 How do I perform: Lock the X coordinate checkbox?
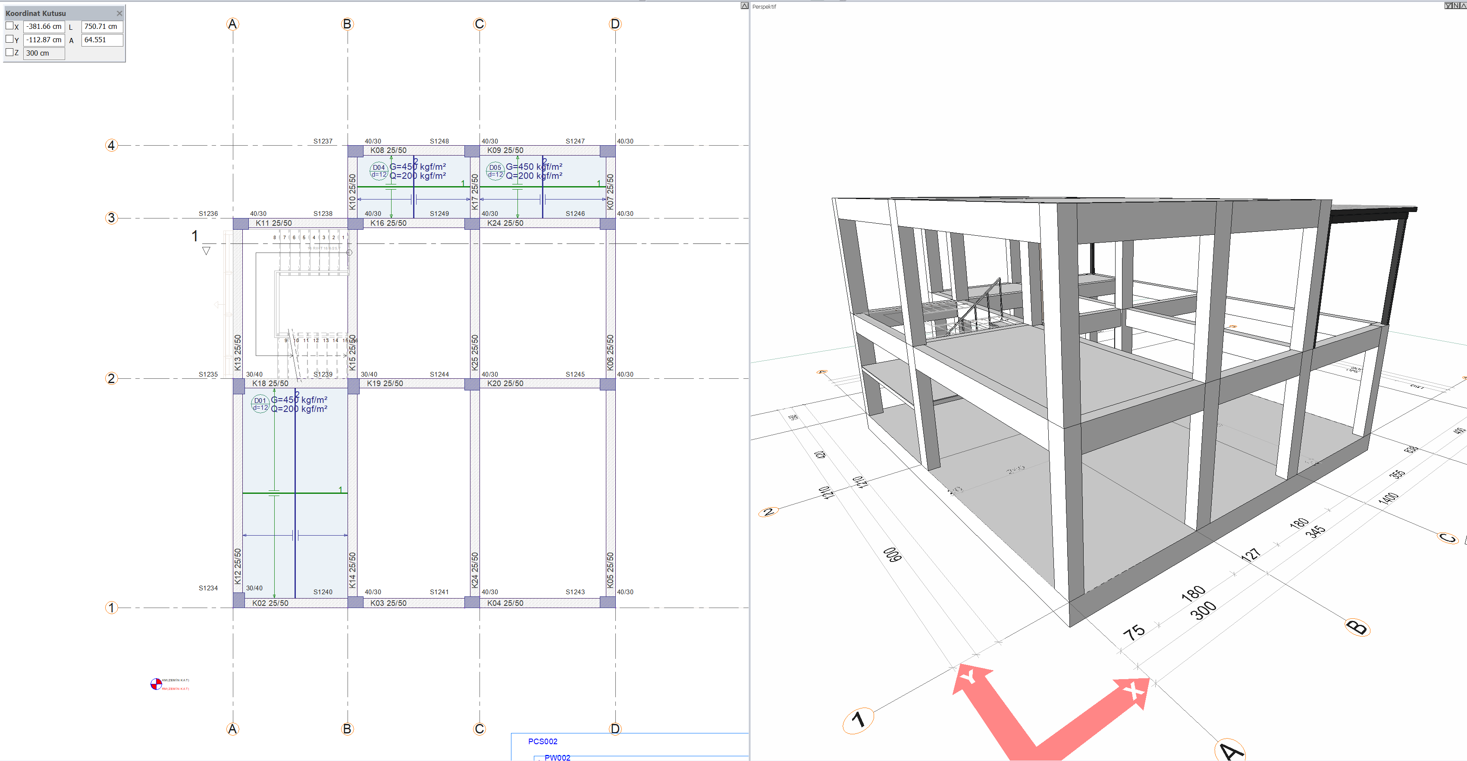(9, 25)
